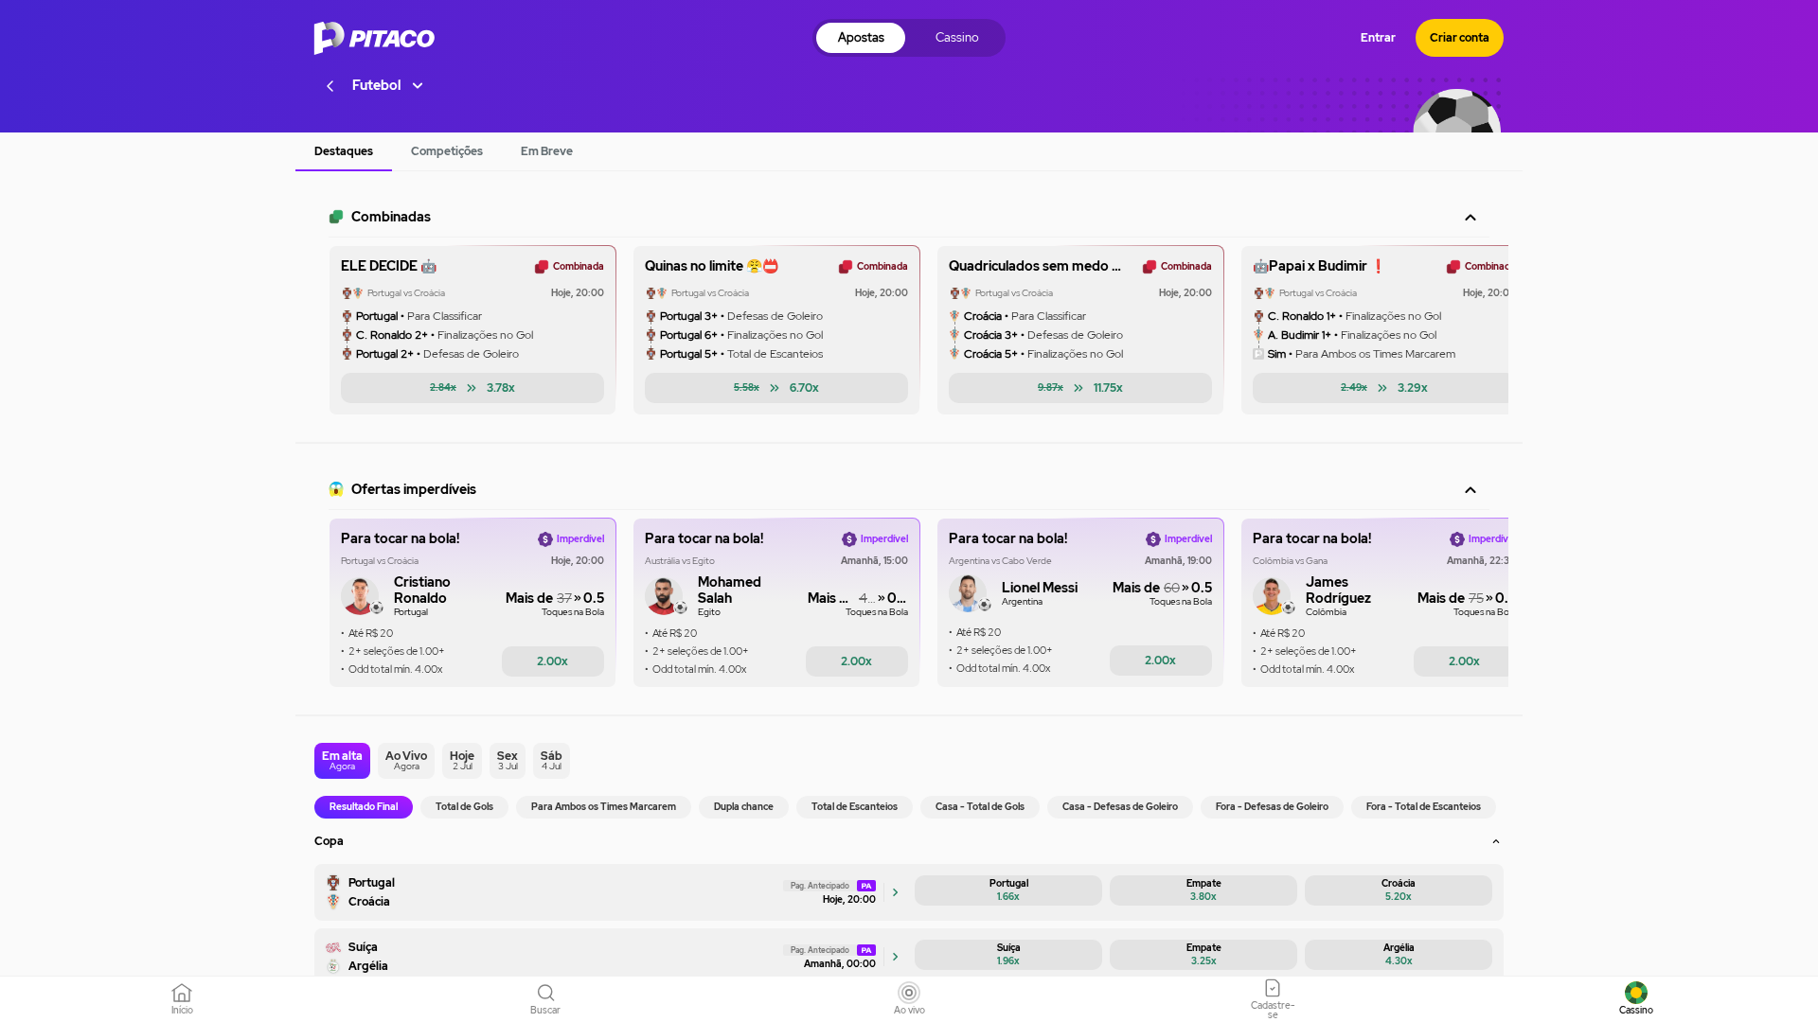Select 2.00x odd on Lionel Messi offer
Screen dimensions: 1818x1022
1161,661
